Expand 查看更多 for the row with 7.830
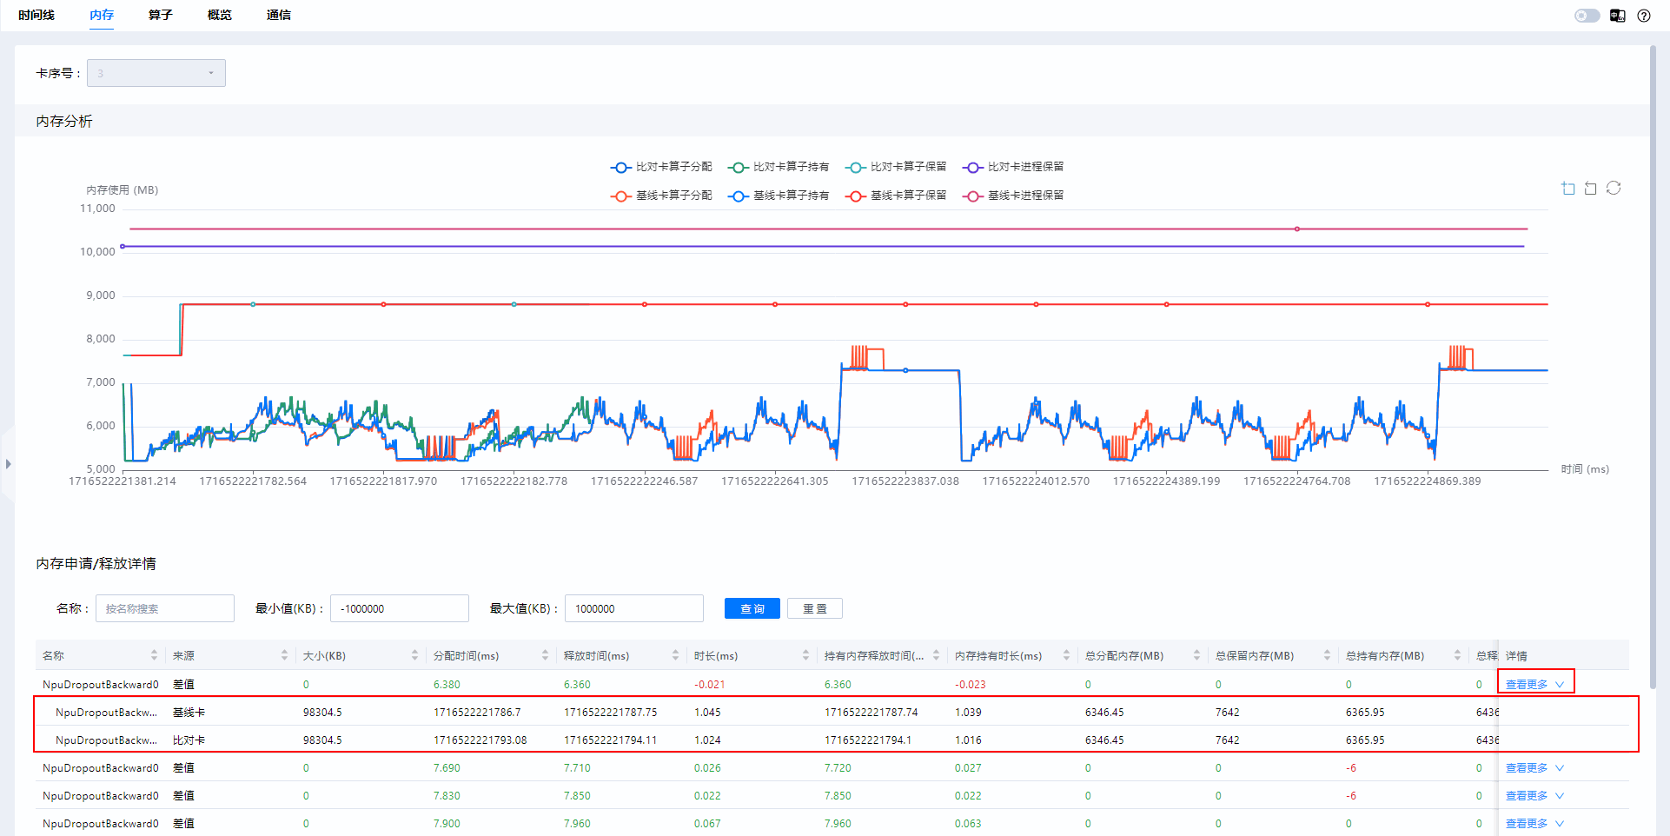Screen dimensions: 1670x836 [x=1534, y=796]
